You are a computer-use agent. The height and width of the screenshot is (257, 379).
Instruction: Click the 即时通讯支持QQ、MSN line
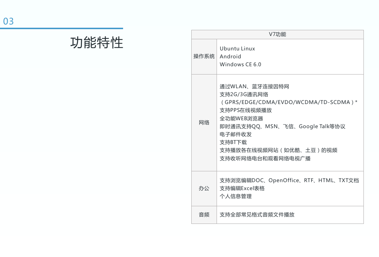click(x=282, y=126)
